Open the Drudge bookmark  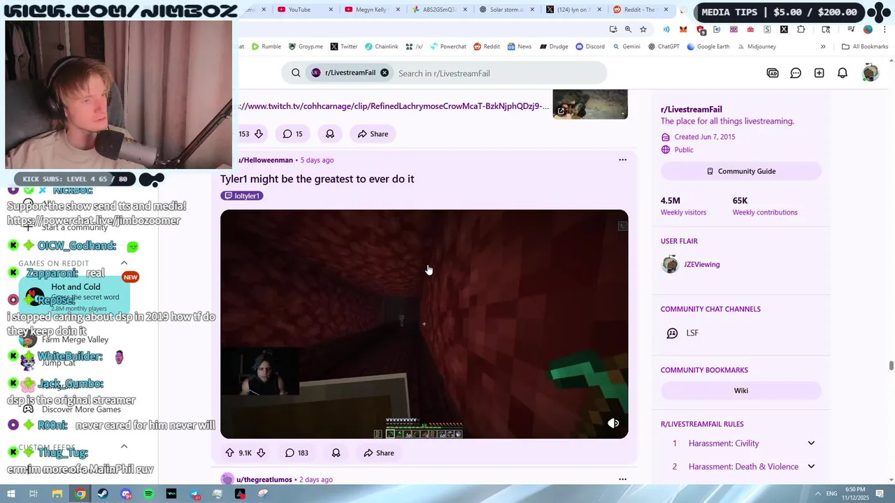tap(552, 47)
